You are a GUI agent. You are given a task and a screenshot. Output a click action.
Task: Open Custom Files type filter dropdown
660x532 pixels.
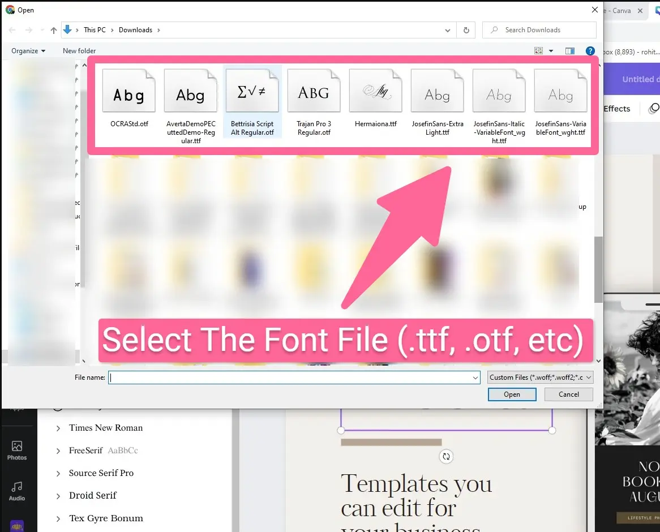[541, 377]
